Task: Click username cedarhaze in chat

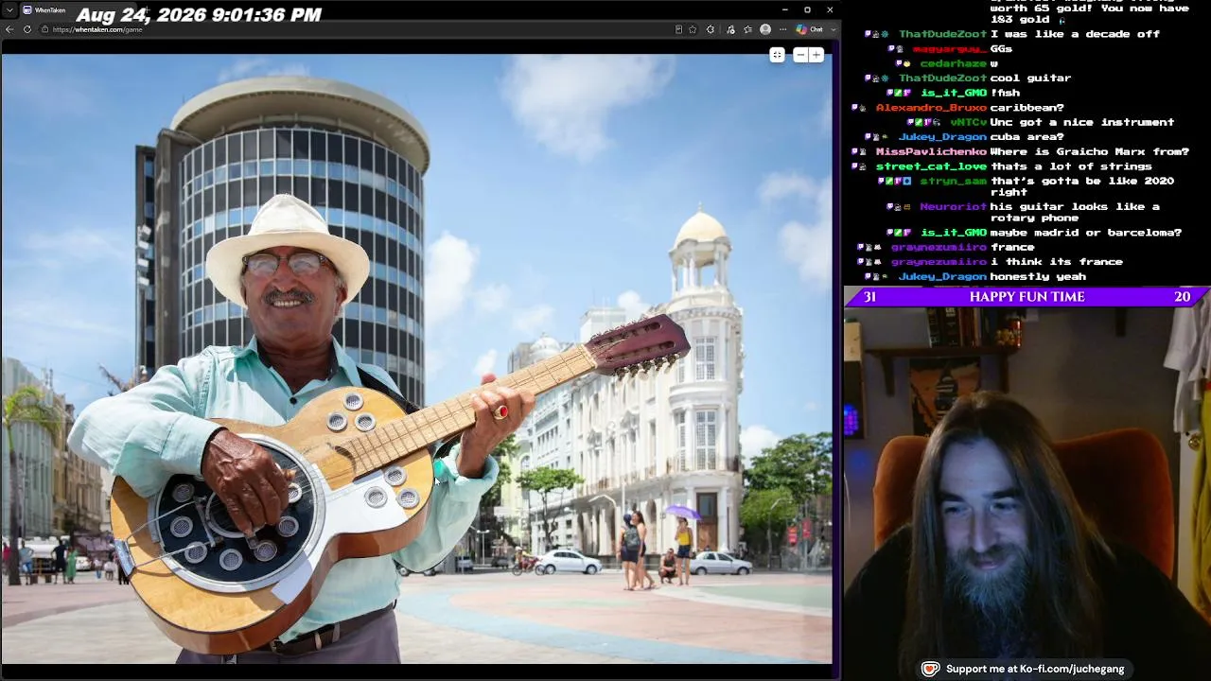Action: [953, 63]
